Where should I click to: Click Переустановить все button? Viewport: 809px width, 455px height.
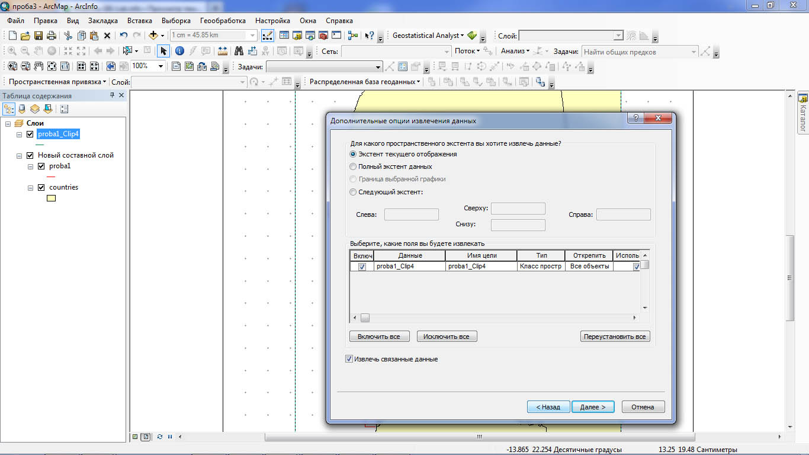coord(615,337)
